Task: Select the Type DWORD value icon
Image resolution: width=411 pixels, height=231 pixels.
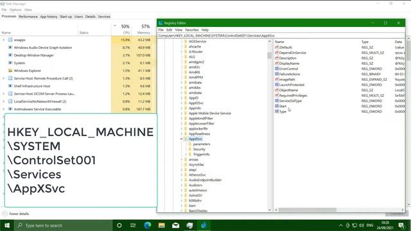Action: click(x=277, y=111)
